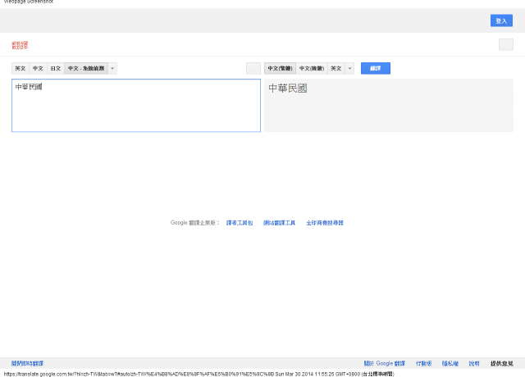Image resolution: width=525 pixels, height=377 pixels.
Task: Swap languages using the middle square button
Action: pos(253,68)
